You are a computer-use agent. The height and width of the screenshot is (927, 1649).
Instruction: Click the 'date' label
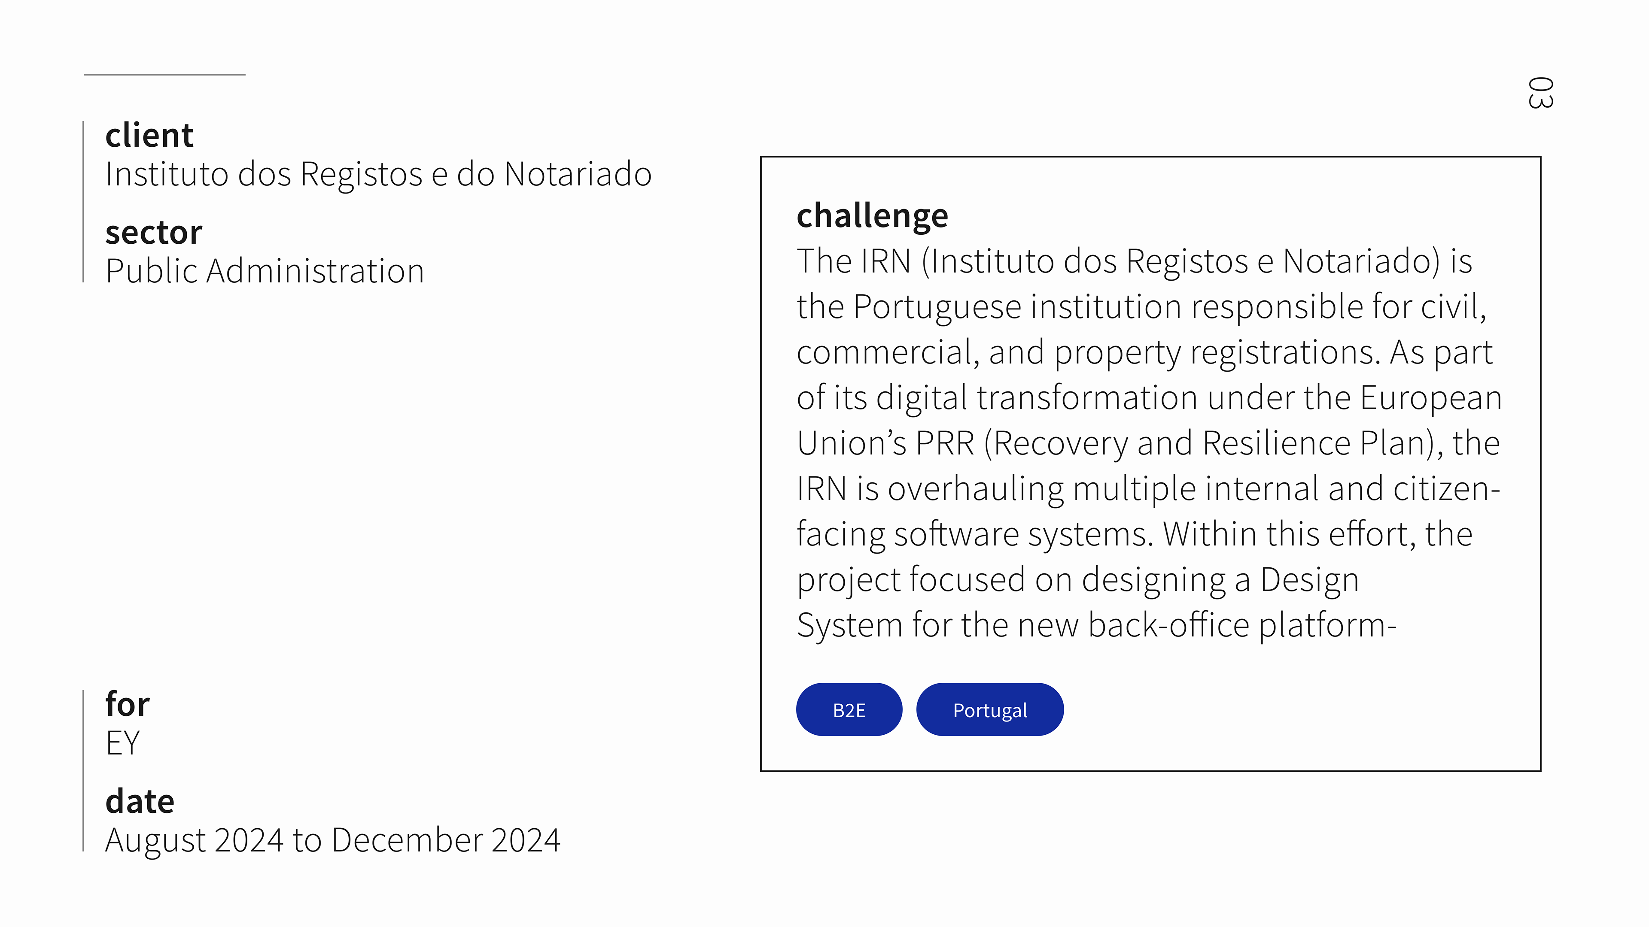point(140,801)
